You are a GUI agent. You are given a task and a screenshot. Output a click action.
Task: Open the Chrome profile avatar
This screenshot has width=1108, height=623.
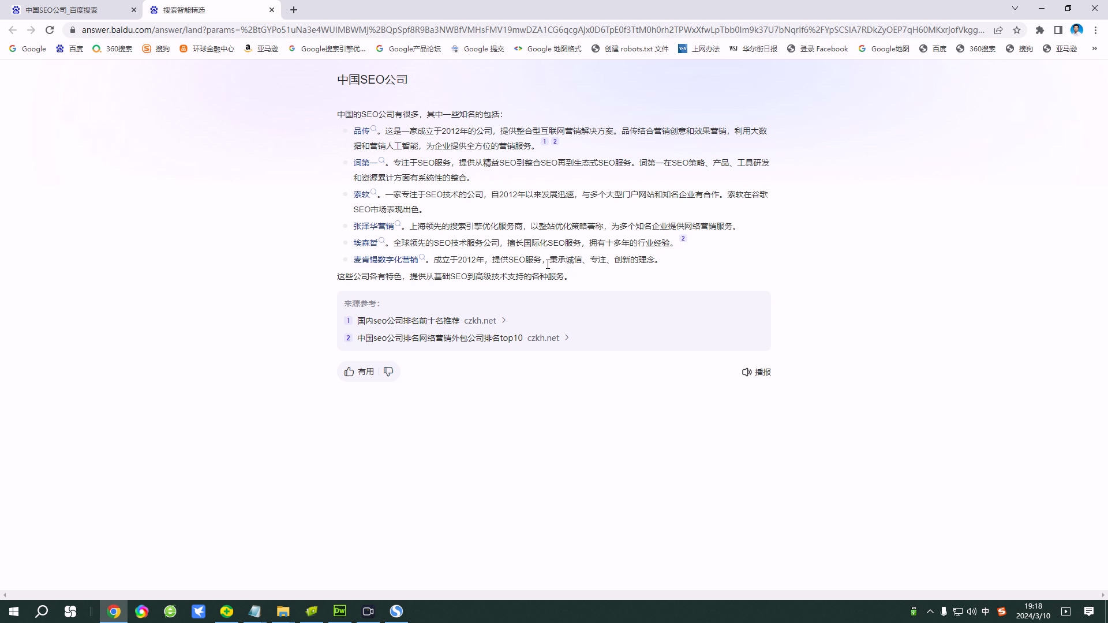(1077, 30)
